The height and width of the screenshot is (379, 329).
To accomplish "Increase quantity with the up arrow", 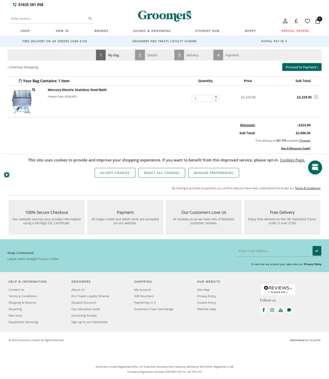I will [216, 97].
